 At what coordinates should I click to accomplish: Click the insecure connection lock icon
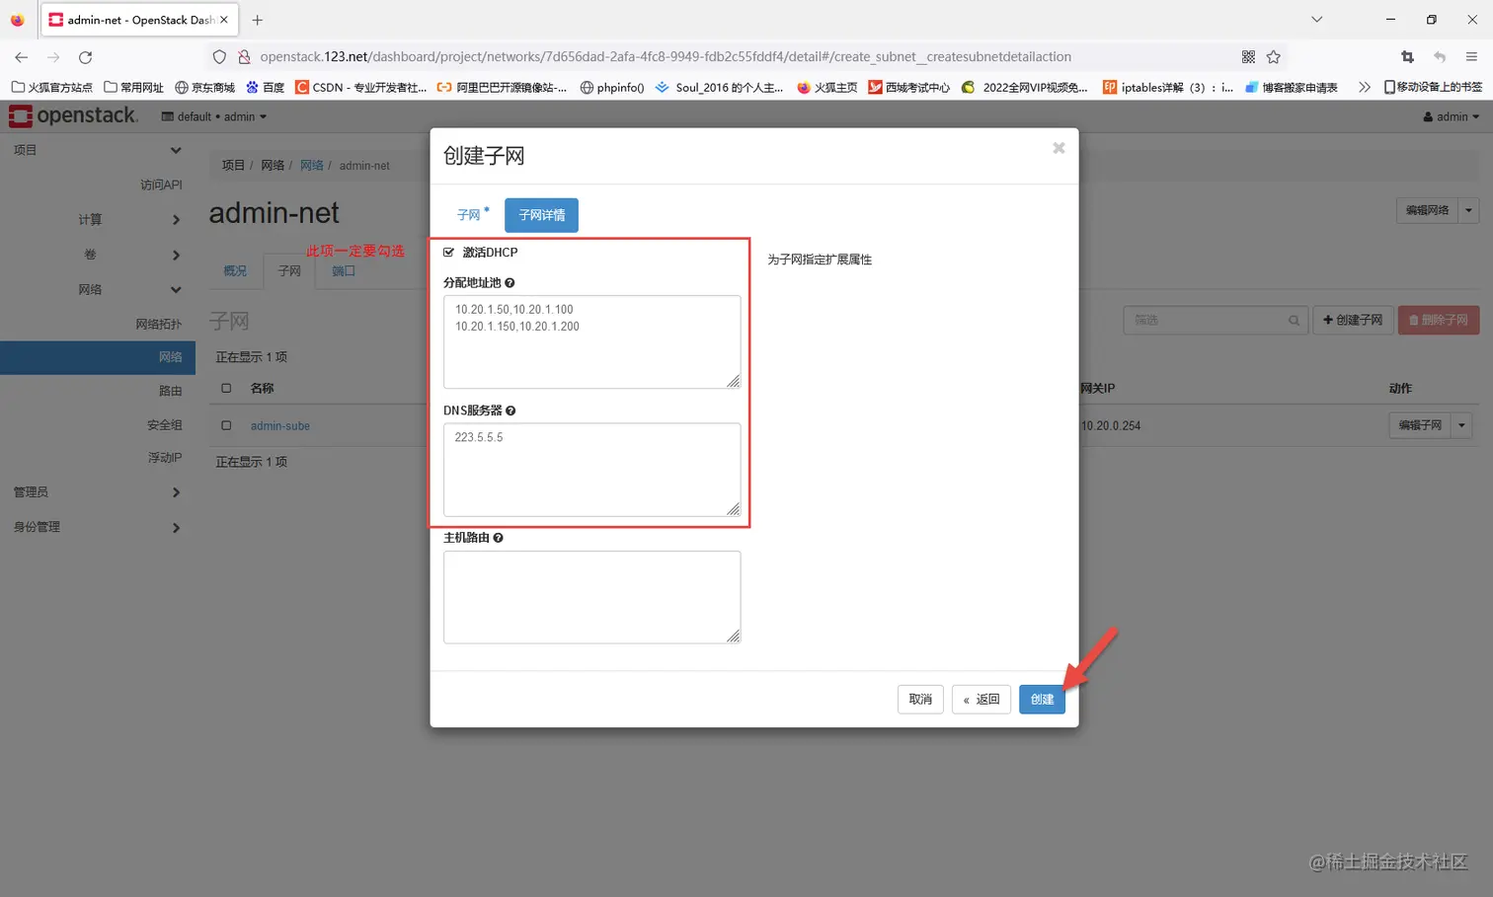click(x=244, y=57)
